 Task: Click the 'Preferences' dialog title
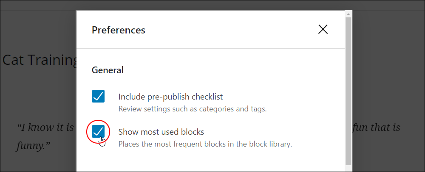point(119,30)
